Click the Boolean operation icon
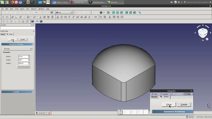The height and width of the screenshot is (119, 212). 13,17
